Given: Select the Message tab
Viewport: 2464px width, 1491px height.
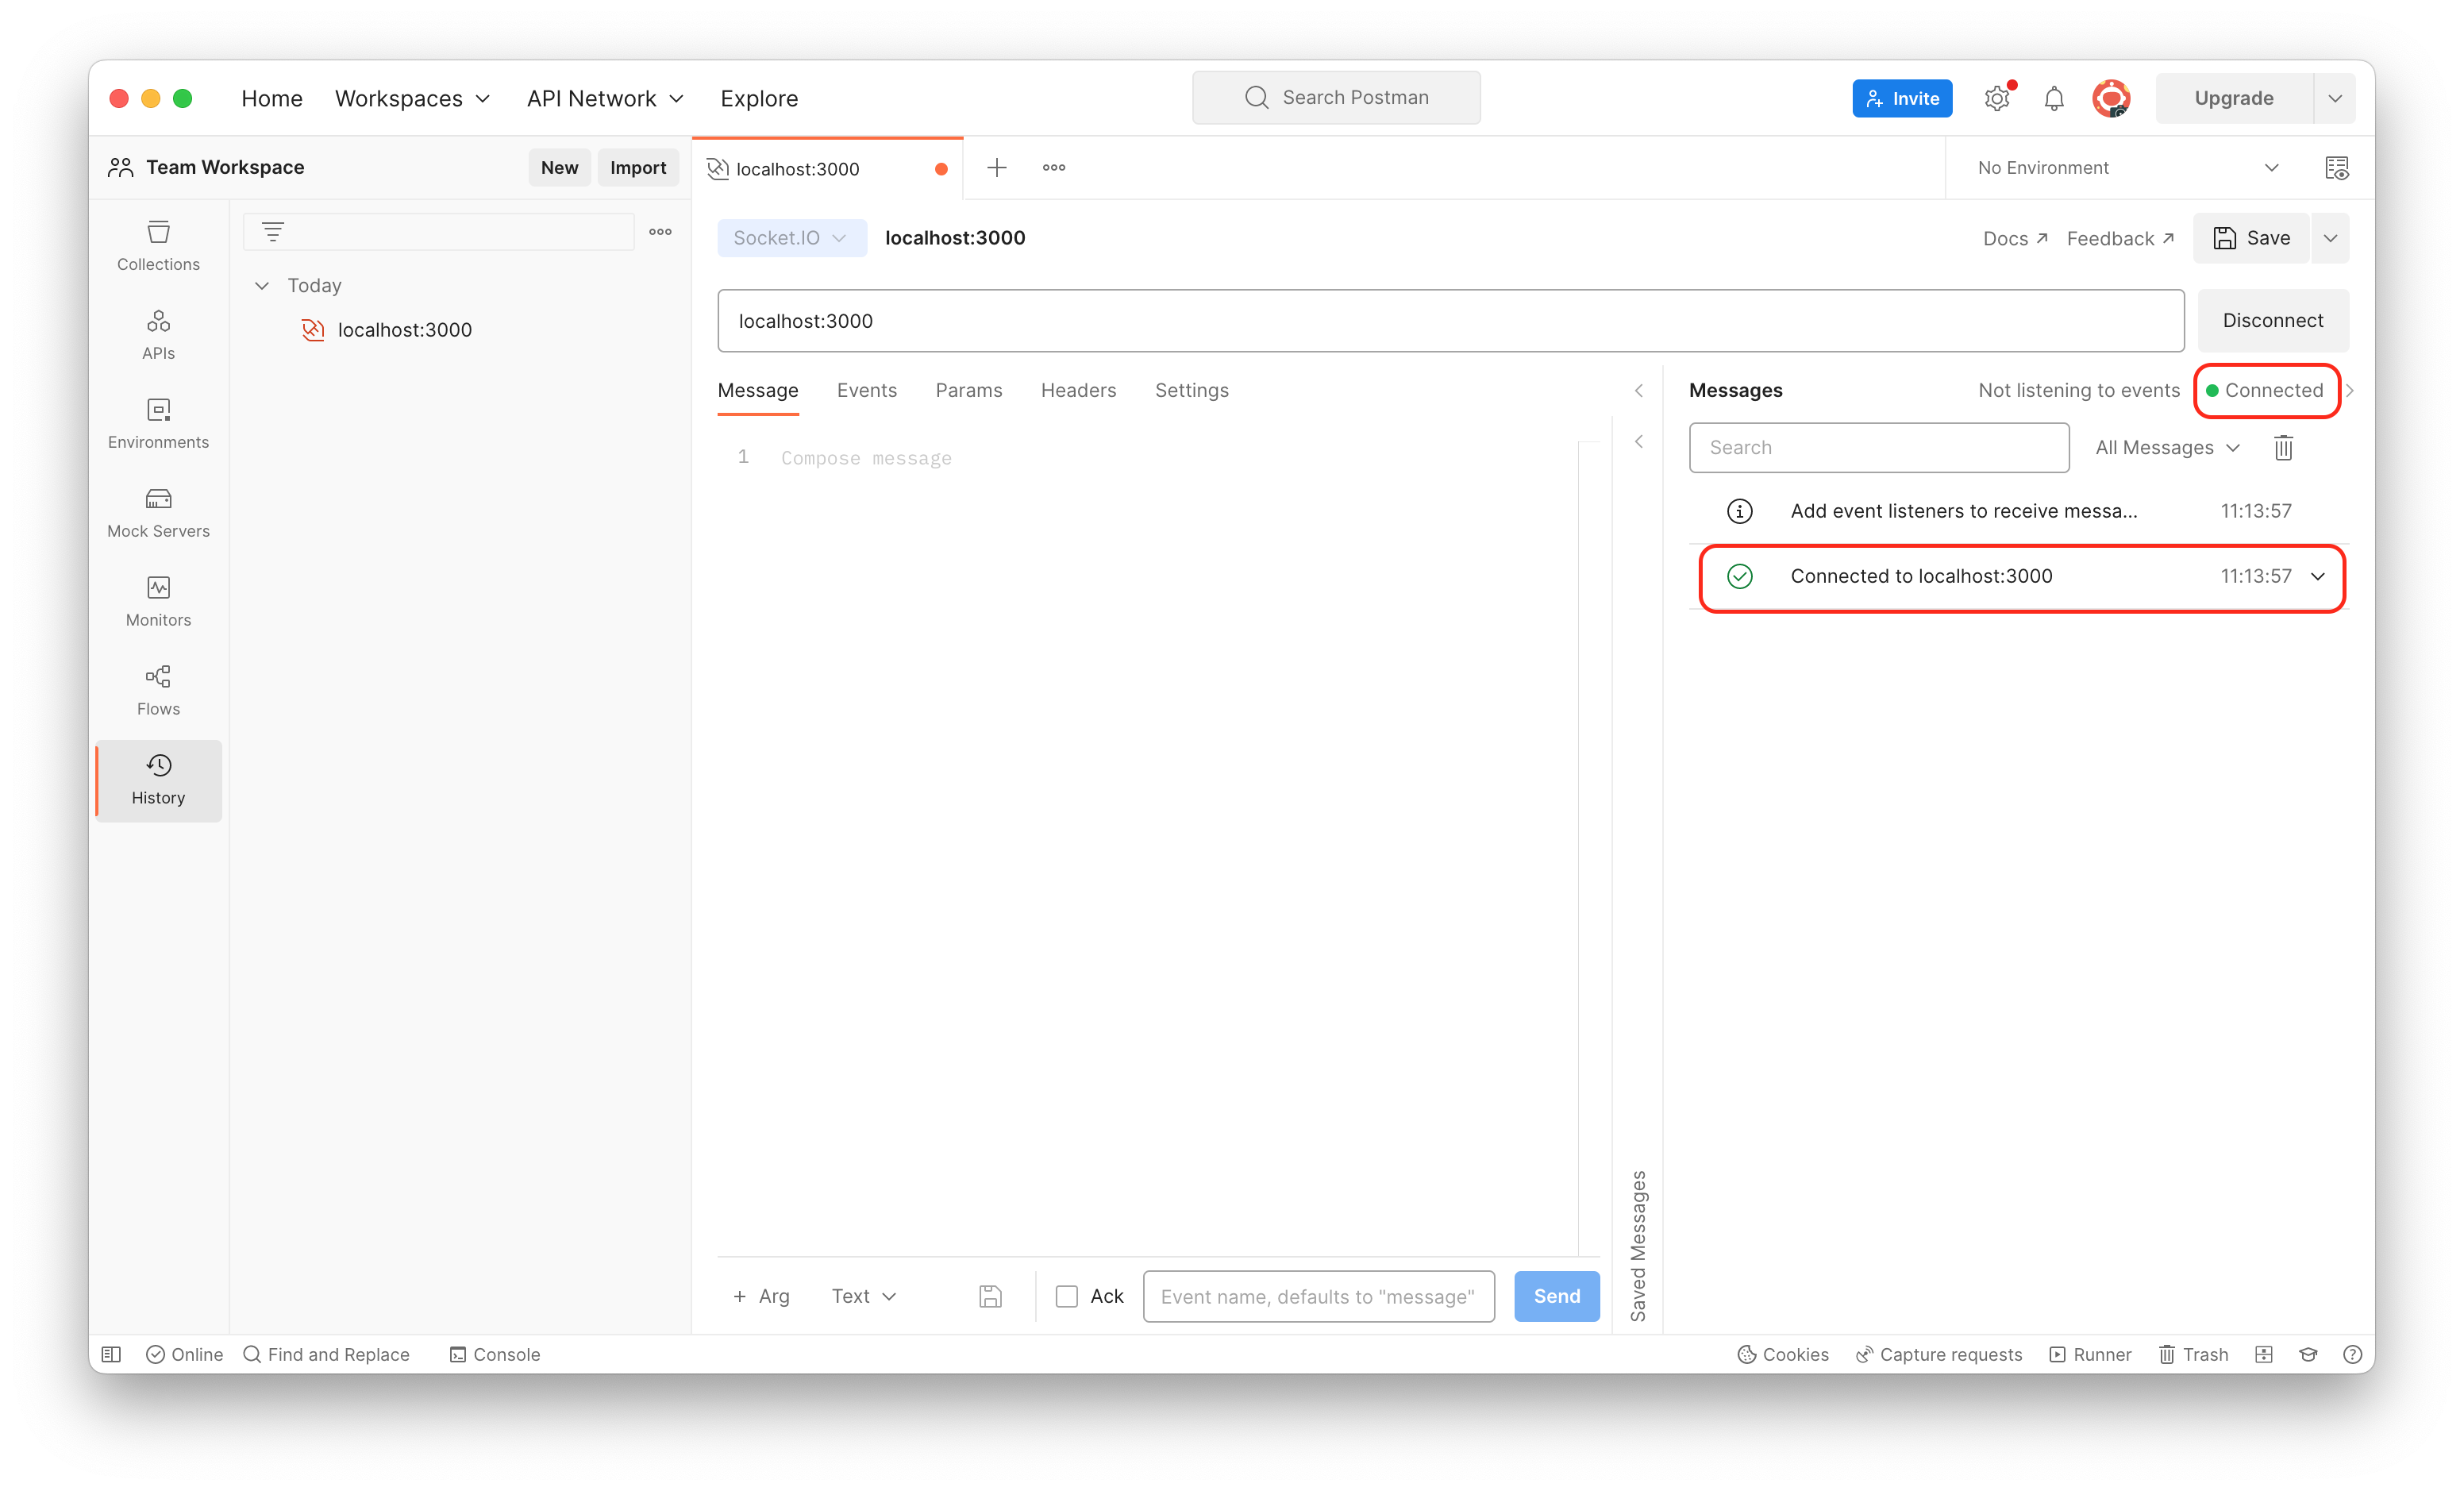Looking at the screenshot, I should 757,391.
